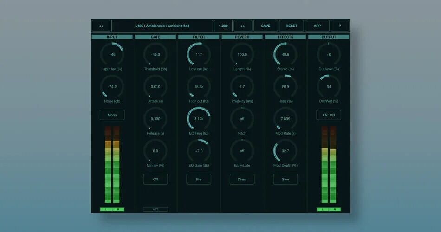Click the output level meter

click(x=329, y=165)
